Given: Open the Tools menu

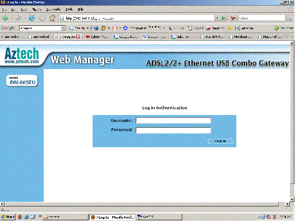Looking at the screenshot, I should point(69,9).
